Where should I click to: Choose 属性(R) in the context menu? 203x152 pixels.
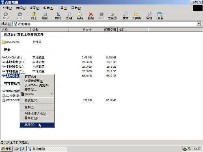click(x=37, y=125)
